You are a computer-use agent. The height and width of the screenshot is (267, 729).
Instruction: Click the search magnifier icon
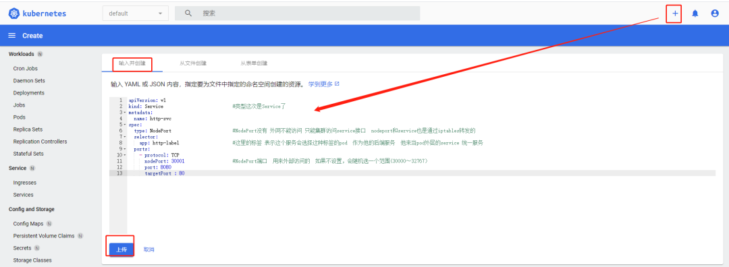coord(188,13)
